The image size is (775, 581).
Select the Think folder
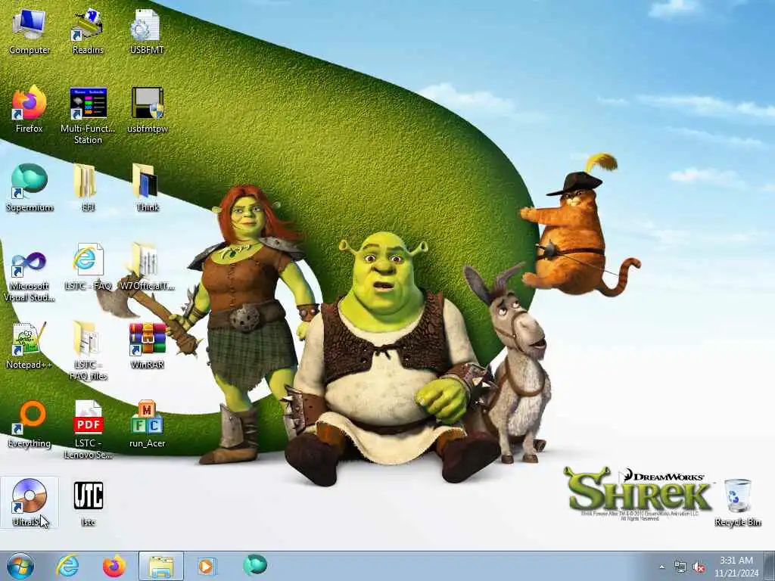(148, 188)
